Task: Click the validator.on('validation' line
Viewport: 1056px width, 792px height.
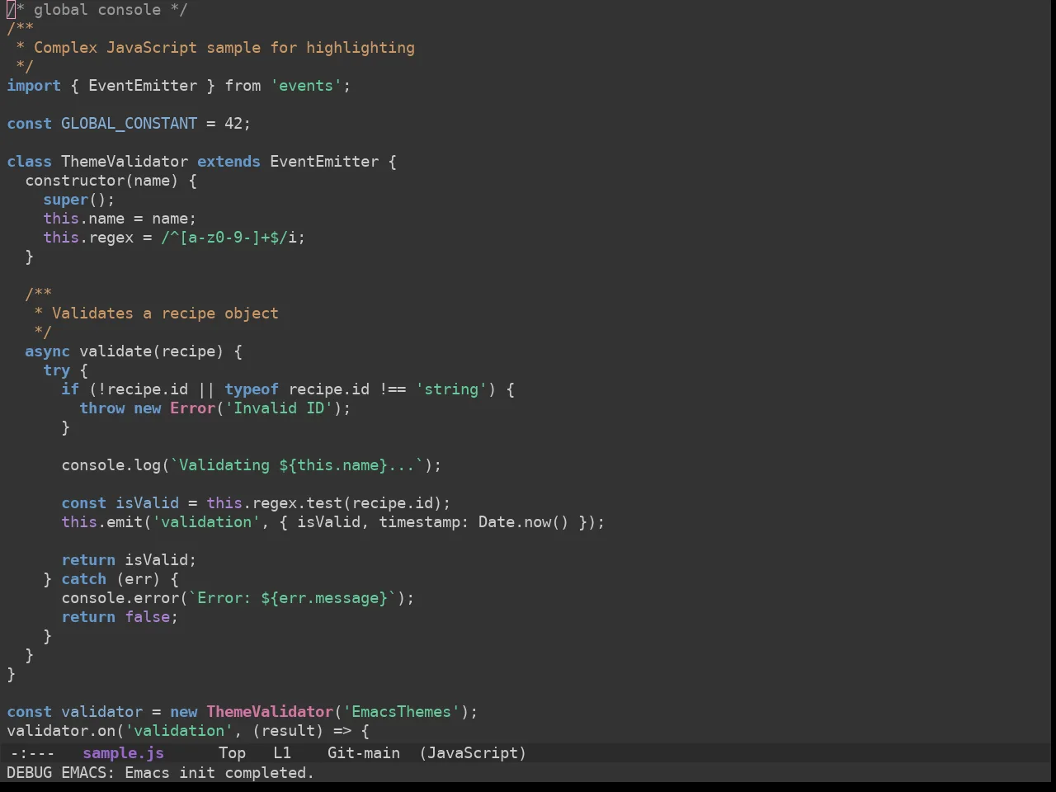Action: pyautogui.click(x=188, y=731)
